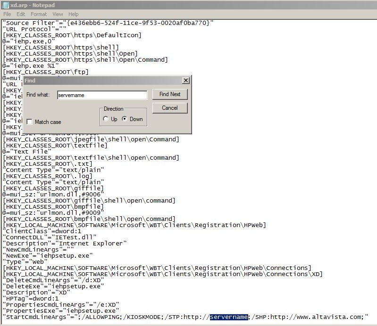Click the Description "Internet Explorer" line
Viewport: 377px width, 326px height.
[65, 244]
